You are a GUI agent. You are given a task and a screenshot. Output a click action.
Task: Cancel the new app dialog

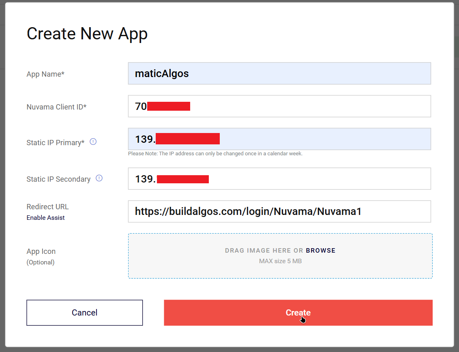[x=84, y=313]
